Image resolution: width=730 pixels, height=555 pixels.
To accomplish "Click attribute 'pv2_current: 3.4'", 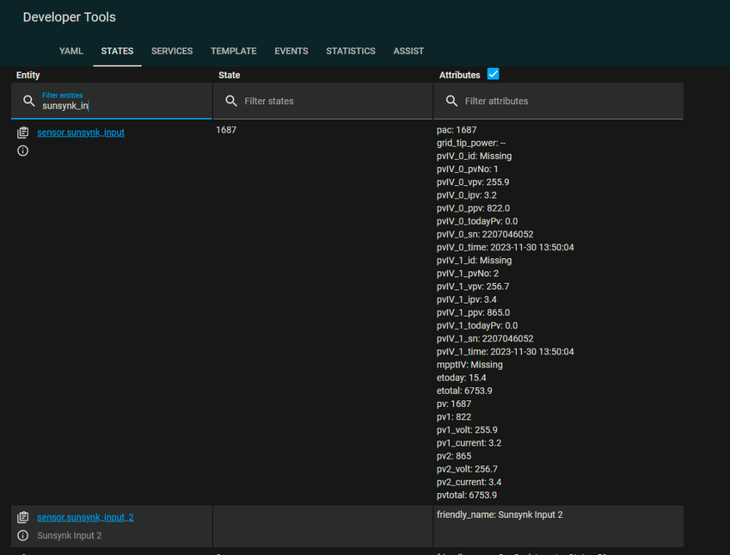I will click(x=469, y=482).
